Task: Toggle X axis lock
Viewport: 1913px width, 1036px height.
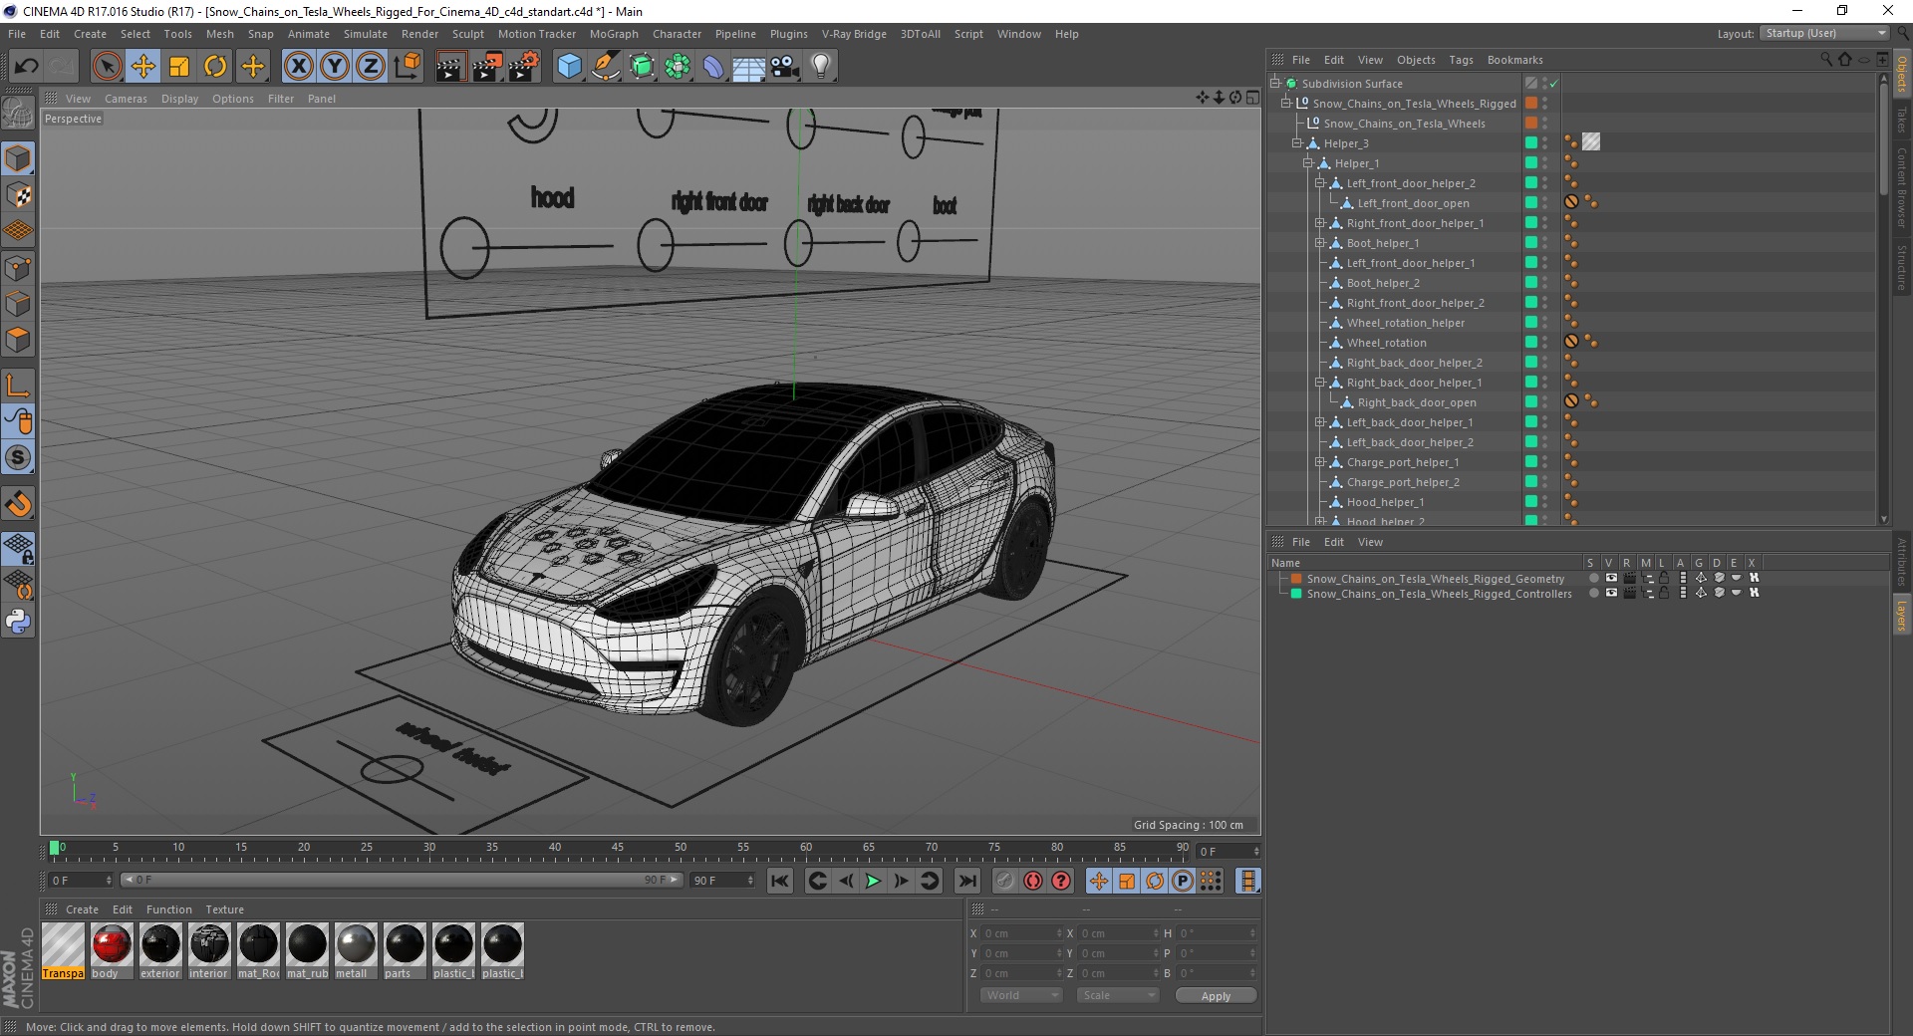Action: (299, 67)
